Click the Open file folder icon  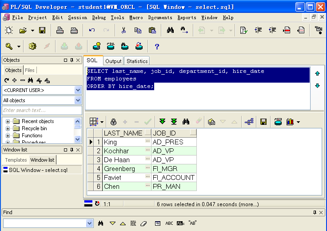point(23,31)
